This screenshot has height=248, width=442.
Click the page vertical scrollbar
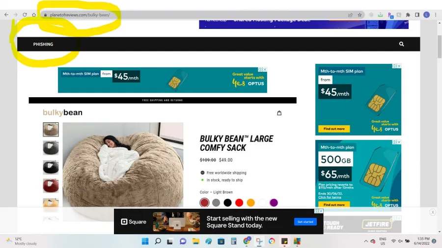pos(440,47)
